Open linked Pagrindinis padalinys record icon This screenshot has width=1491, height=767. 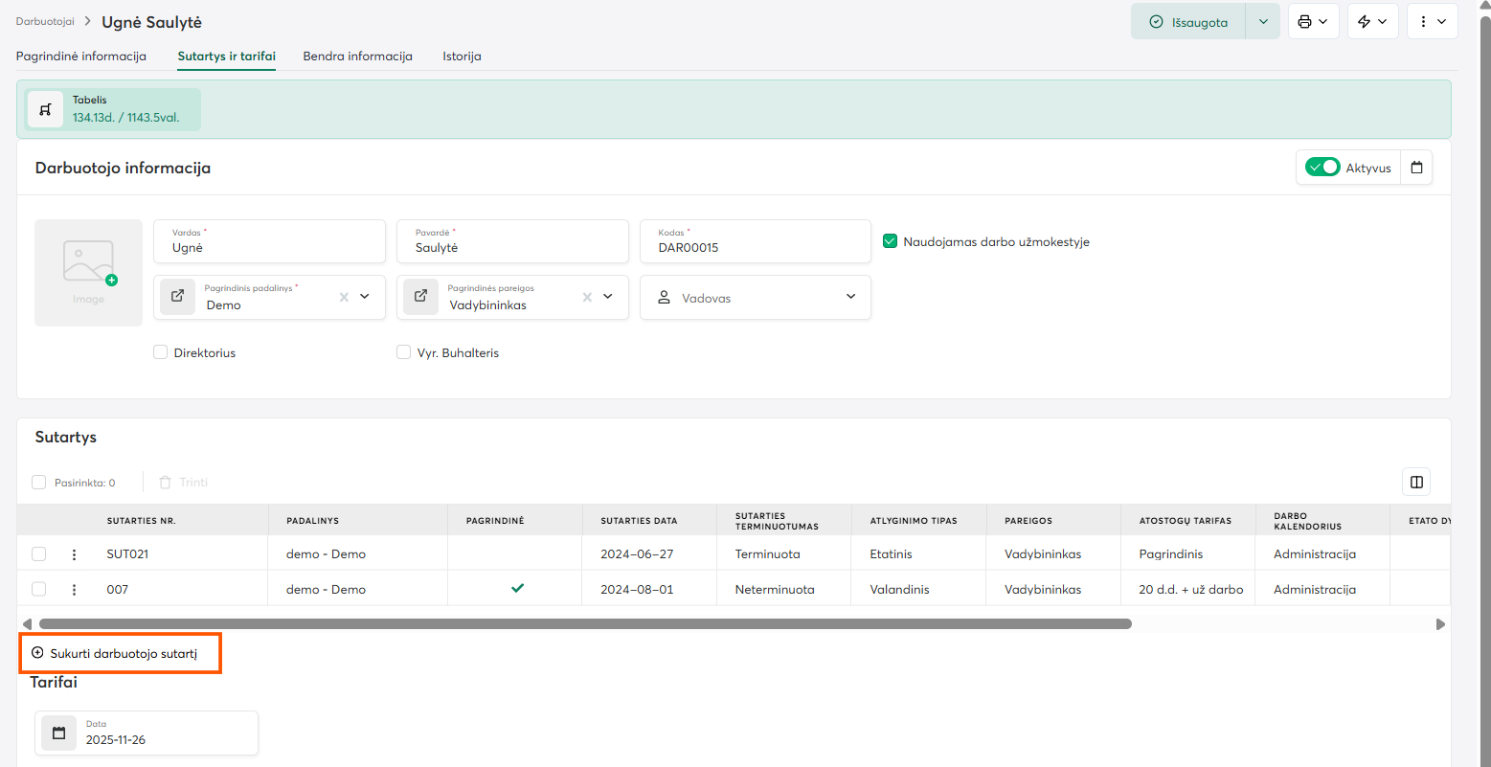pyautogui.click(x=177, y=297)
